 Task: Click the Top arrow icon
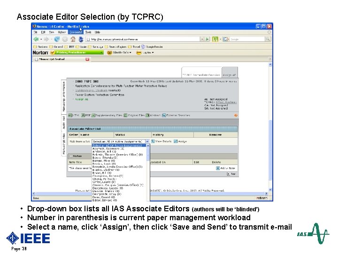[x=229, y=174]
